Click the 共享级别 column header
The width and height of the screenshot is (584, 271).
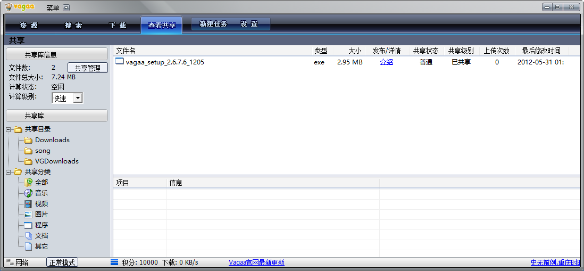[x=461, y=51]
